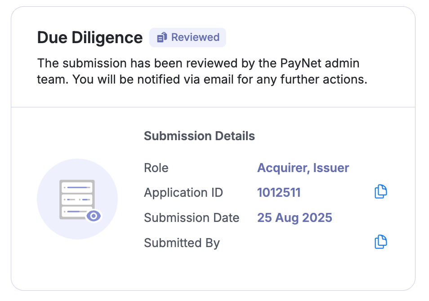Select the Issuer role value
This screenshot has width=429, height=301.
(x=331, y=168)
